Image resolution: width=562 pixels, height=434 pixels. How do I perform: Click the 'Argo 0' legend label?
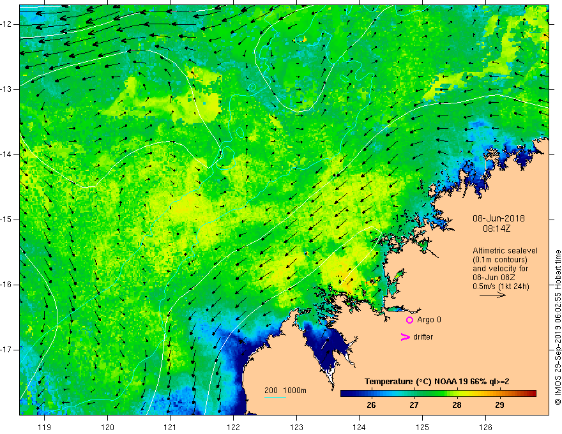[429, 319]
